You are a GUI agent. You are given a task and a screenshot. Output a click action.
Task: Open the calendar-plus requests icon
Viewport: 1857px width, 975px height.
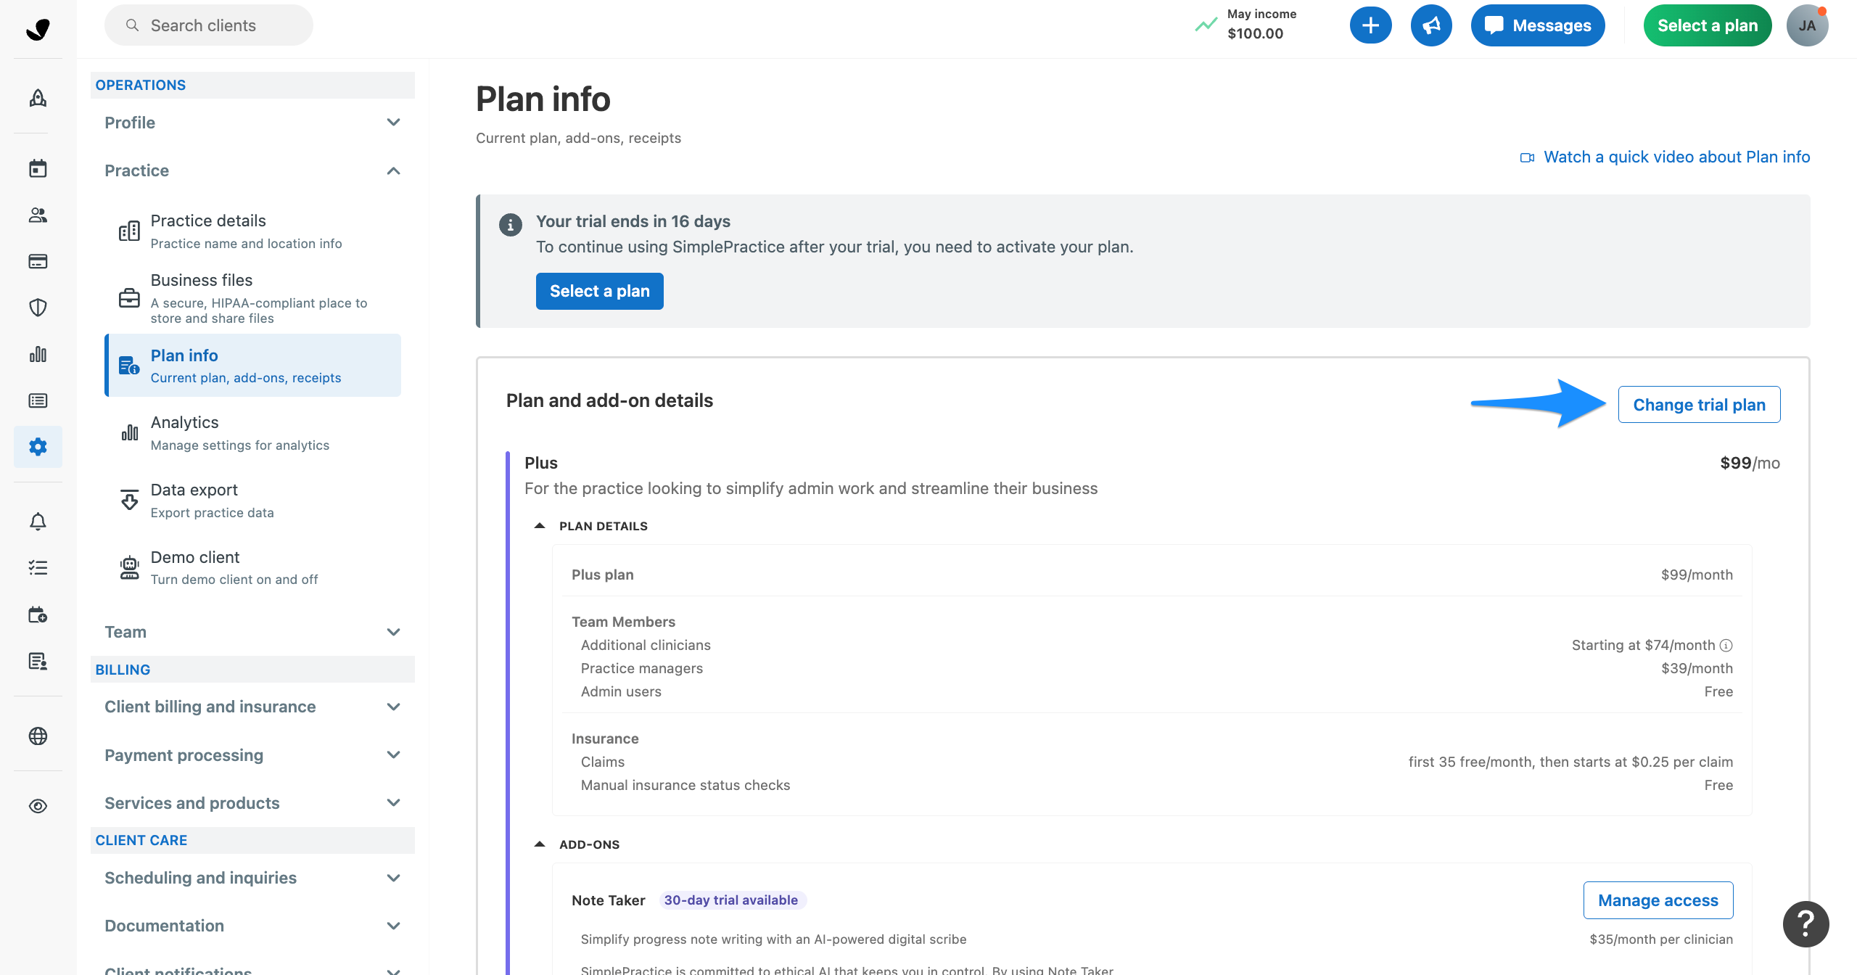point(38,615)
